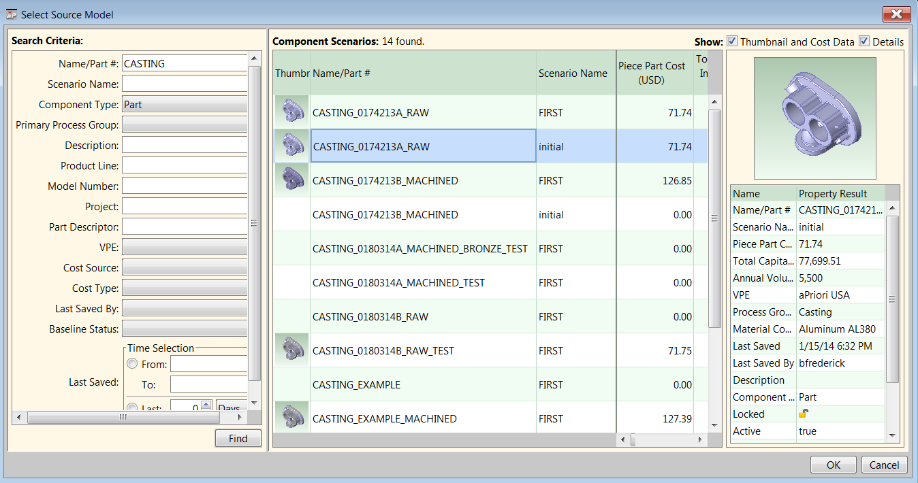Click the OK button
Screen dimensions: 918x483
click(x=833, y=465)
